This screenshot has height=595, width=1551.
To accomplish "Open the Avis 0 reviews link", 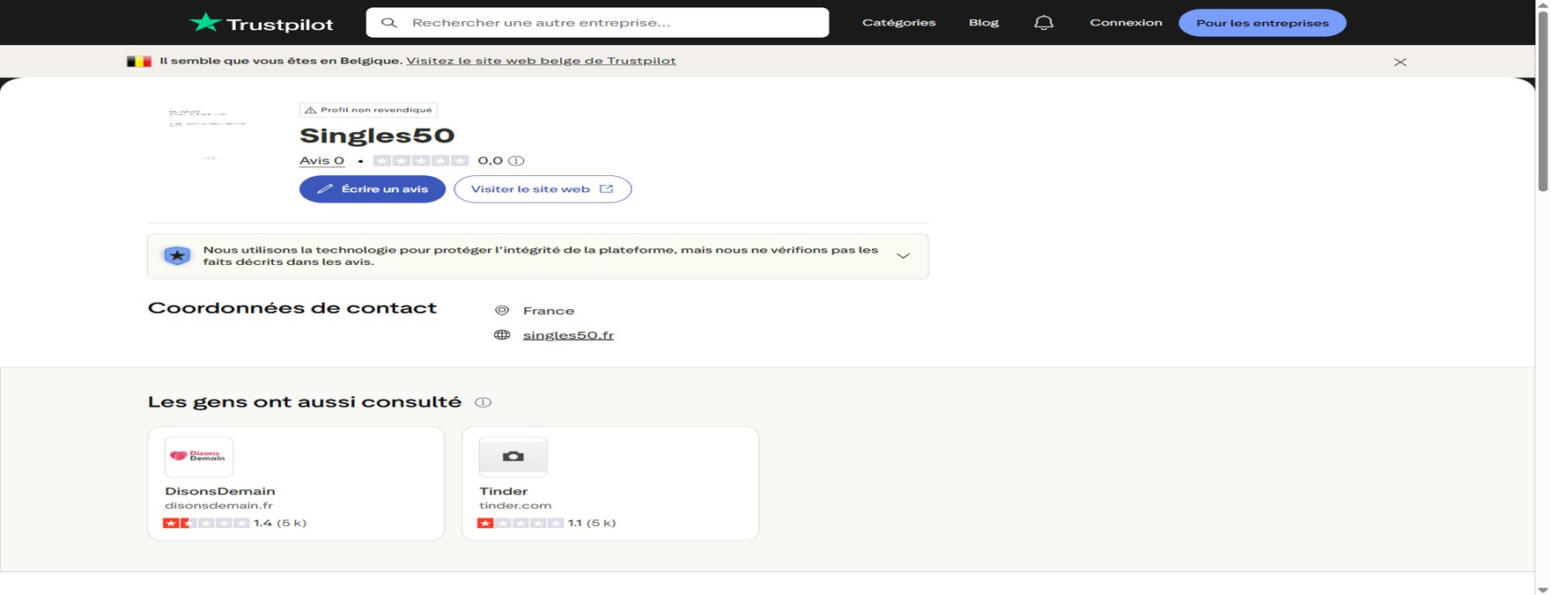I will click(321, 160).
